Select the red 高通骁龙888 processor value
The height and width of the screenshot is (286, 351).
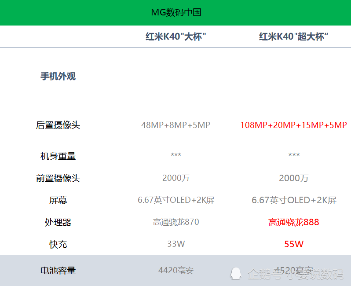(293, 222)
